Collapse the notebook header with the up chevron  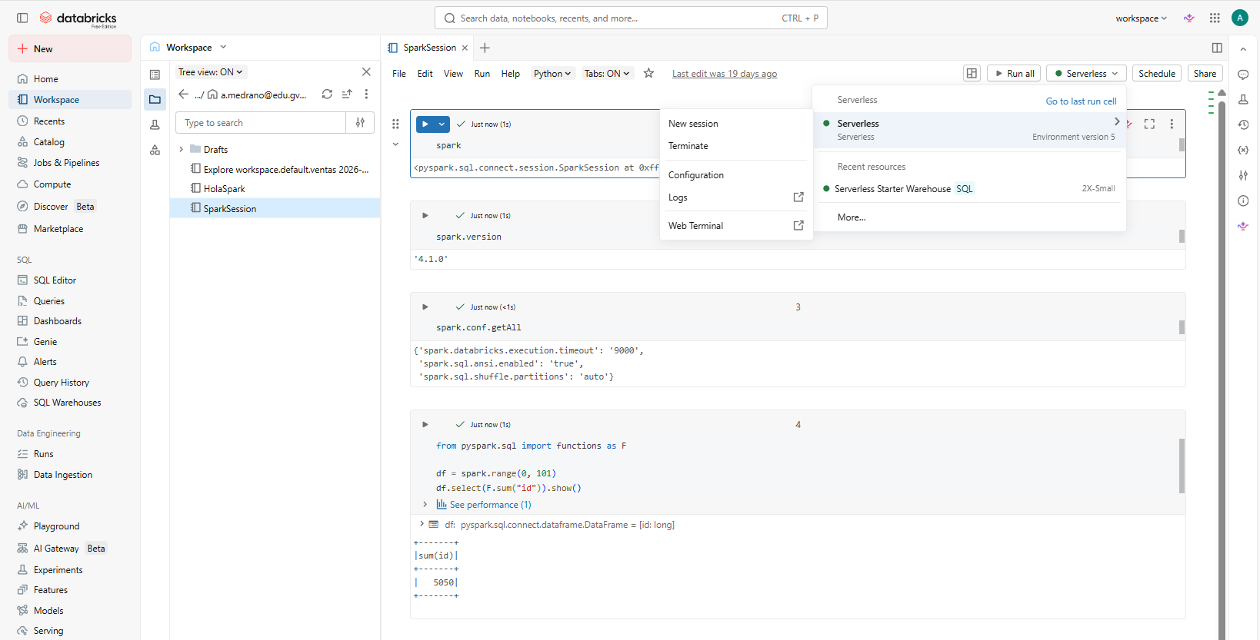(x=1243, y=48)
